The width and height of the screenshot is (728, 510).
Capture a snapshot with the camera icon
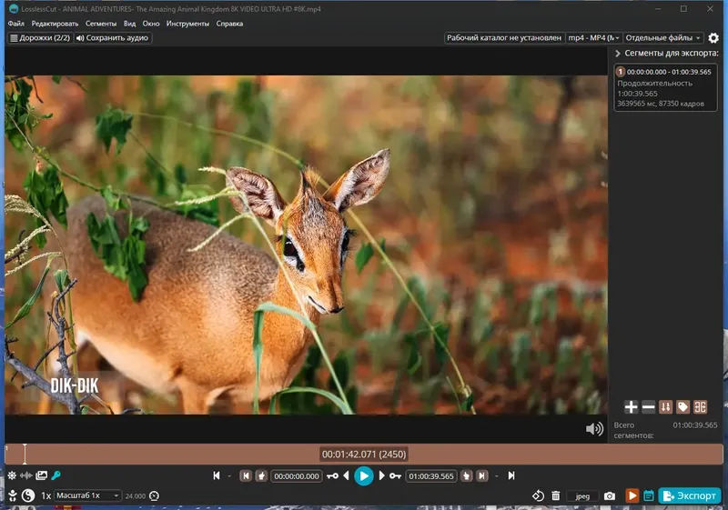610,496
